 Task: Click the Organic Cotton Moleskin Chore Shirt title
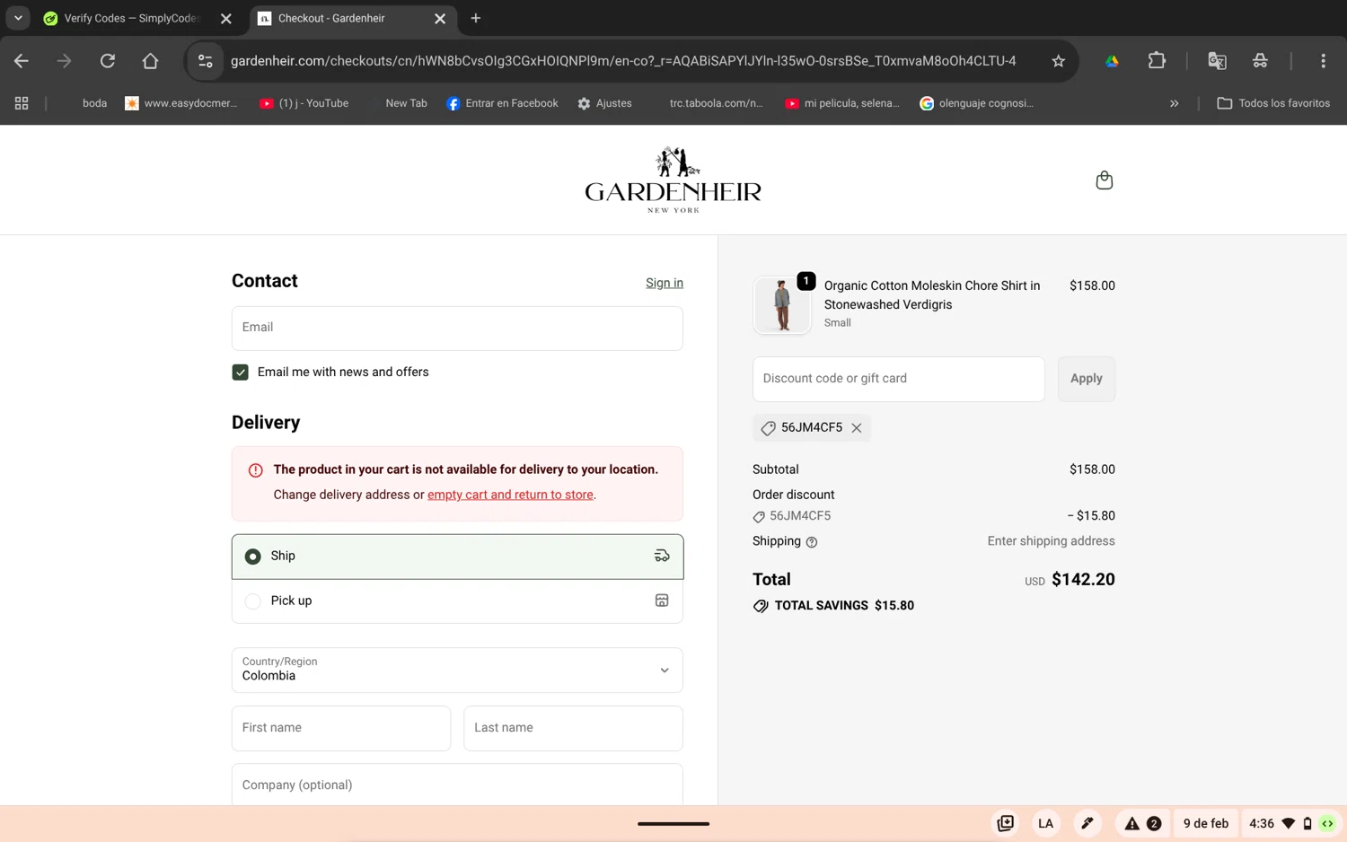(x=931, y=295)
